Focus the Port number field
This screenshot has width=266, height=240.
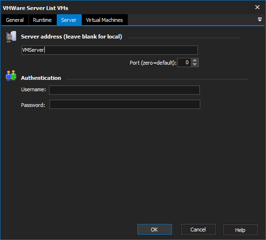184,63
